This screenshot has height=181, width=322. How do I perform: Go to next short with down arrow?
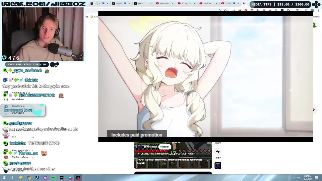313,110
